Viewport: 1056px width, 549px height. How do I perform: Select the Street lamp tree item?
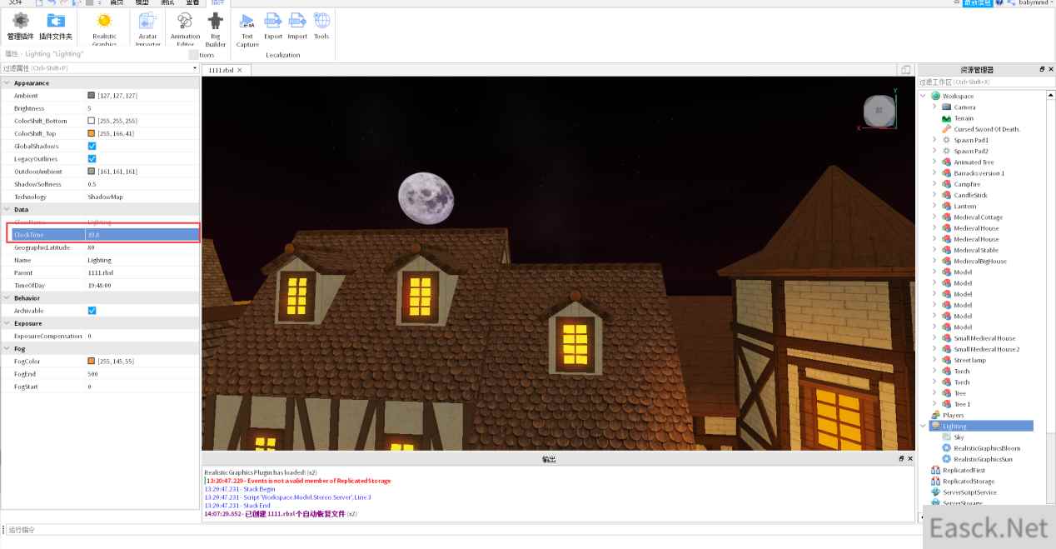click(x=969, y=360)
